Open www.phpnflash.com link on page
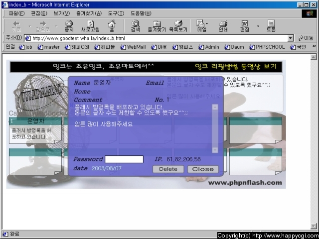Image resolution: width=319 pixels, height=239 pixels. [x=245, y=183]
